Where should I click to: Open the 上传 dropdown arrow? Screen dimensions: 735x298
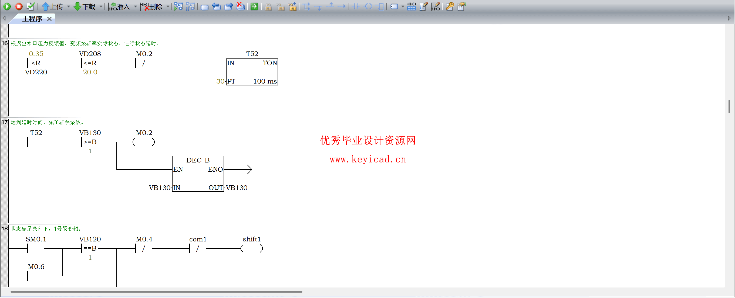click(69, 6)
